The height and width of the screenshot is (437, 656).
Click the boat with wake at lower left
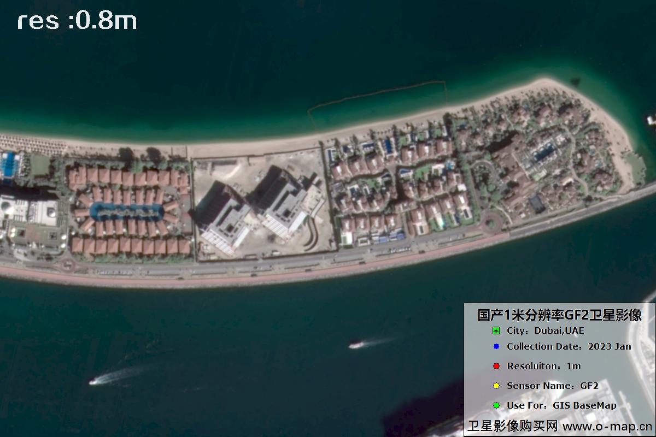95,381
